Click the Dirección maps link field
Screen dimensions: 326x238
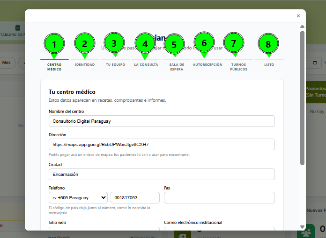tap(162, 145)
